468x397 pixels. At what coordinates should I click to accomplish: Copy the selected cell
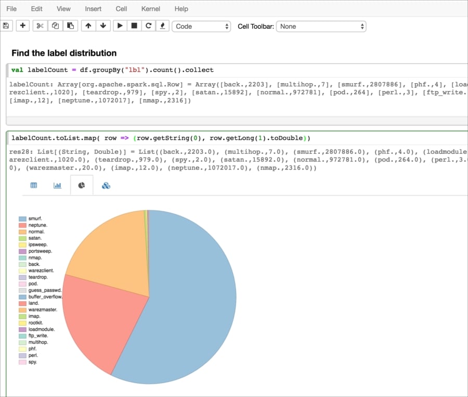point(54,25)
